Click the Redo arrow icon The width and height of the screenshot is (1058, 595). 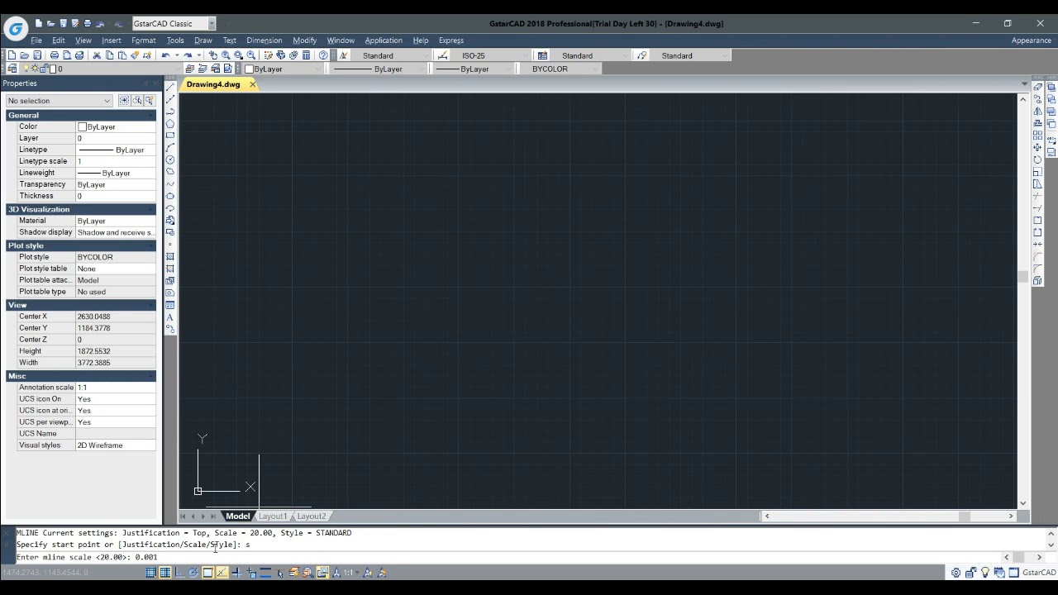[x=188, y=55]
